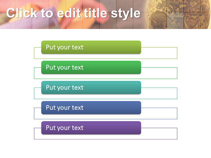Click the antique globe image in header
The width and height of the screenshot is (211, 158).
tap(178, 14)
